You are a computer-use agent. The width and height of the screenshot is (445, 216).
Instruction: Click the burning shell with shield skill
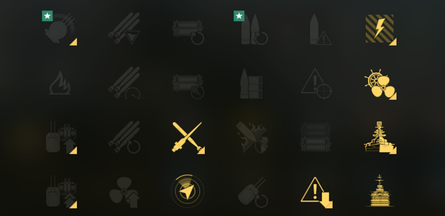pyautogui.click(x=252, y=137)
